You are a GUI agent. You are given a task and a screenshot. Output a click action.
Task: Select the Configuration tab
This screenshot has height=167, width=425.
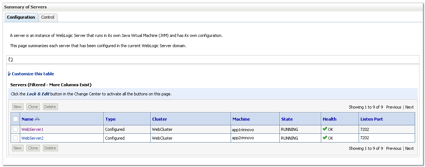[x=21, y=17]
